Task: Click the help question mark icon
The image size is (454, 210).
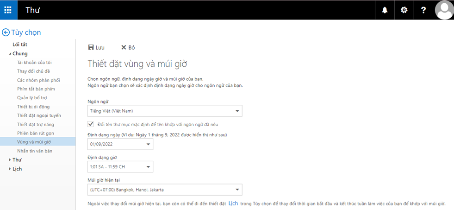Action: click(x=423, y=10)
